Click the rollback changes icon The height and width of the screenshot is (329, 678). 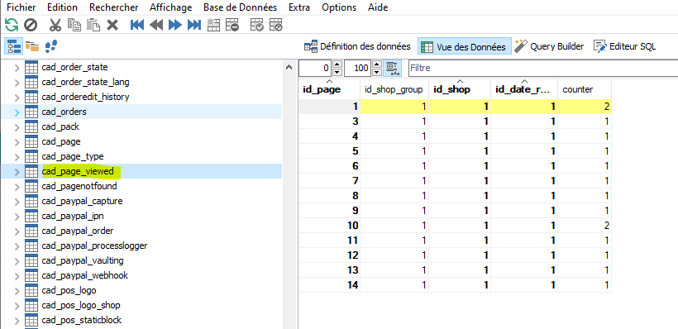[276, 25]
